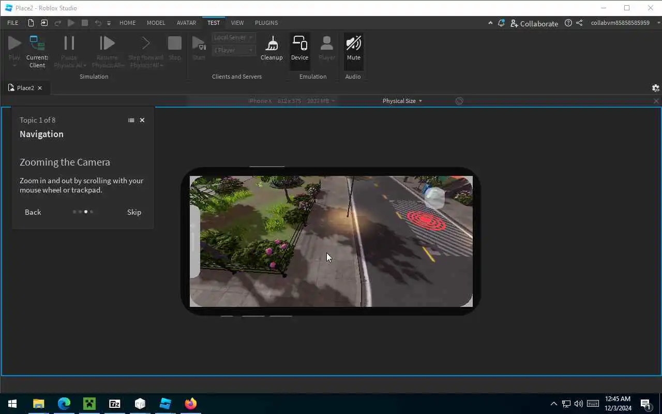Click the viewport settings gear icon
The width and height of the screenshot is (662, 414).
pos(655,88)
